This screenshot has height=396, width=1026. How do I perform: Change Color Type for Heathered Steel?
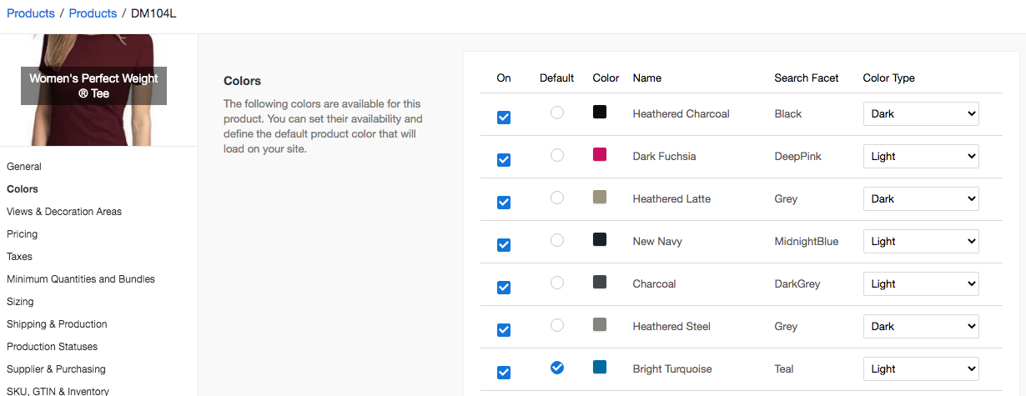(920, 327)
